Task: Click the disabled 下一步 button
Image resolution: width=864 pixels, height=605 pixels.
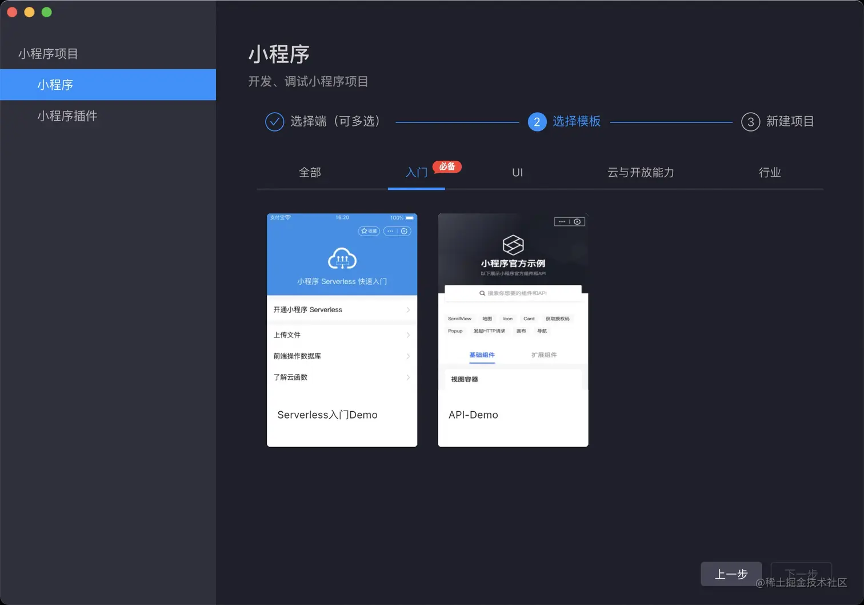Action: tap(801, 574)
